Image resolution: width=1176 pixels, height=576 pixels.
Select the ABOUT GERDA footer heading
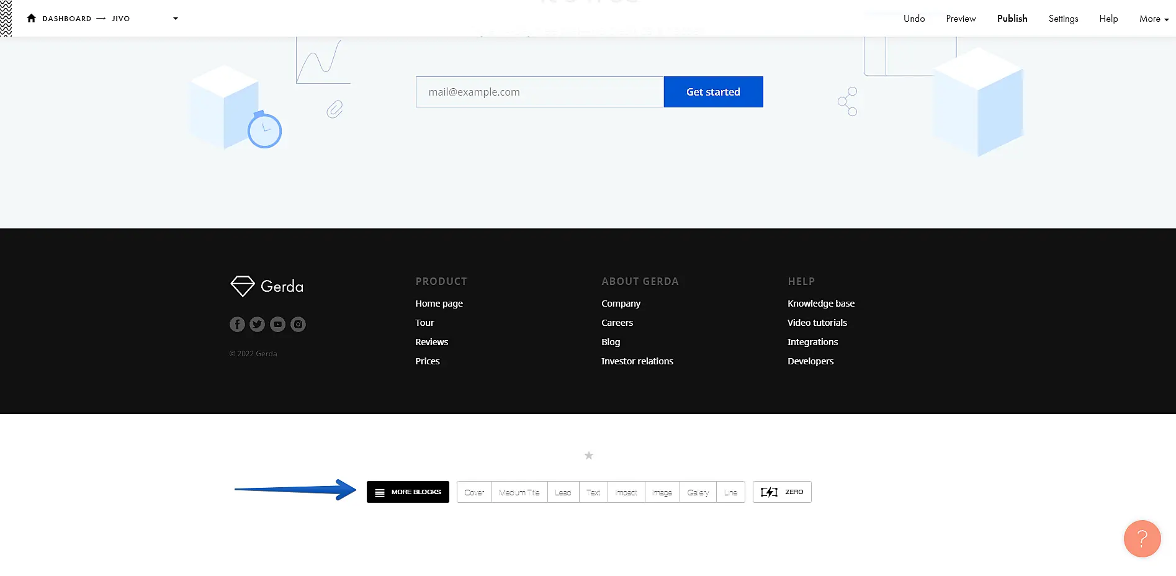pos(640,281)
